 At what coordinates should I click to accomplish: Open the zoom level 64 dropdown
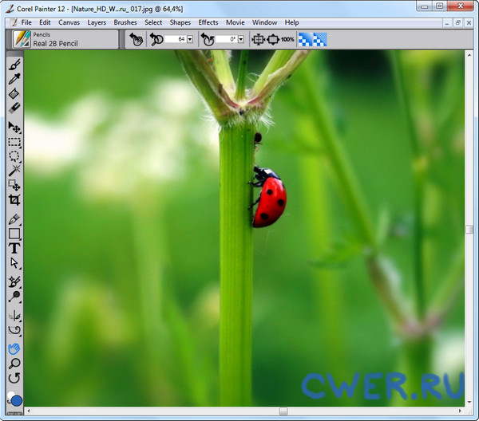pos(190,39)
